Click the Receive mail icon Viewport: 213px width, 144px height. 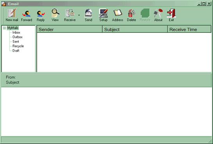tap(70, 13)
